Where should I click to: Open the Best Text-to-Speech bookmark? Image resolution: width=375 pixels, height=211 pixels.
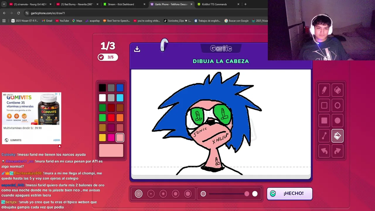tap(116, 21)
